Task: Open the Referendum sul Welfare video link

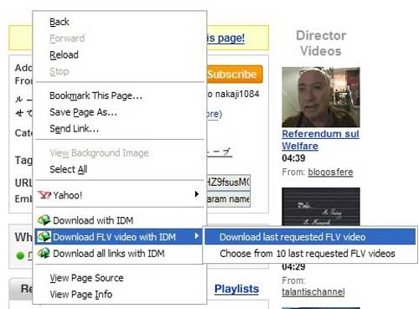Action: click(320, 140)
